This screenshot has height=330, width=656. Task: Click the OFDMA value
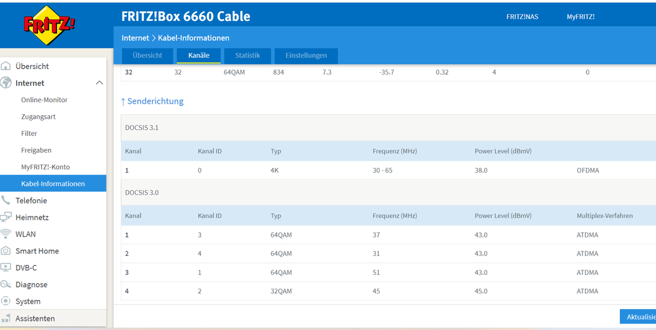pos(588,170)
